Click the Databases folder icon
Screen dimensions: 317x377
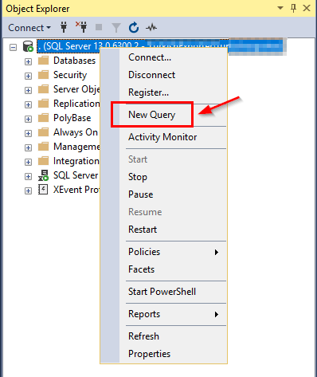pos(44,61)
